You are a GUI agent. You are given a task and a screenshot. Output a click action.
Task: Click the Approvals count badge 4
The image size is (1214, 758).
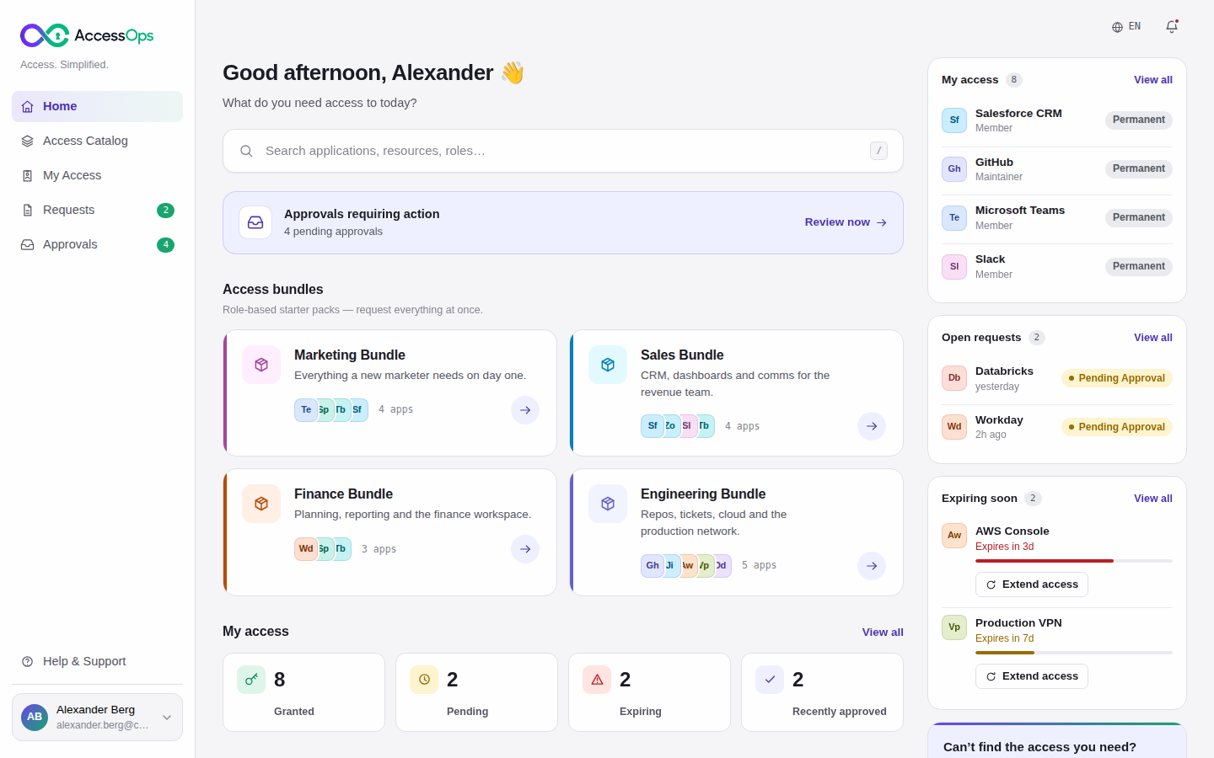166,245
